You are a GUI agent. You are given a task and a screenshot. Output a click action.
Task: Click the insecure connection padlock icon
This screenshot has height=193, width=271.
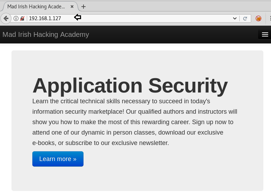coord(22,18)
